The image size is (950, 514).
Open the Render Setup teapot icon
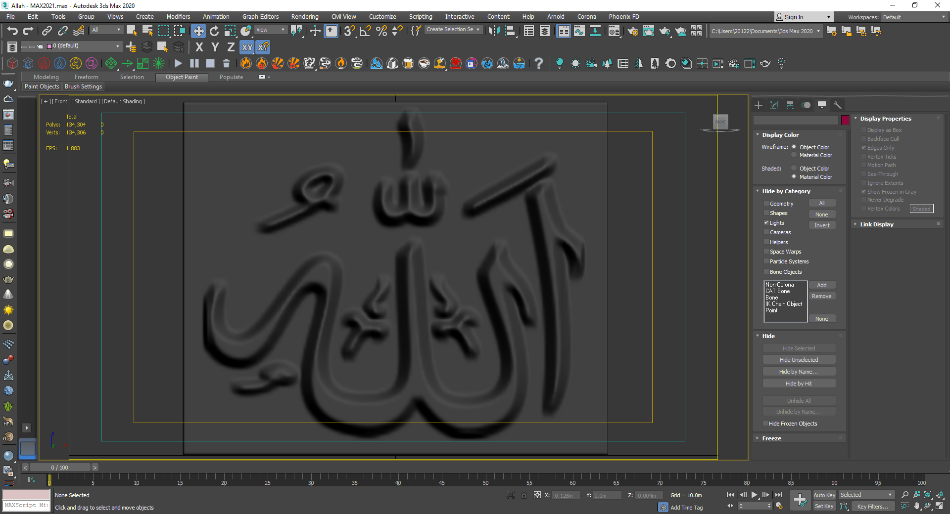(632, 31)
